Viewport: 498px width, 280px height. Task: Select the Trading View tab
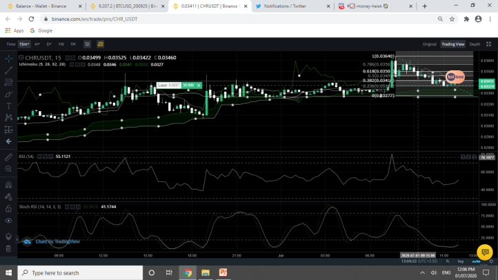(453, 44)
